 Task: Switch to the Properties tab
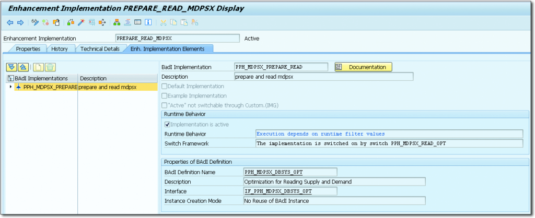(28, 49)
